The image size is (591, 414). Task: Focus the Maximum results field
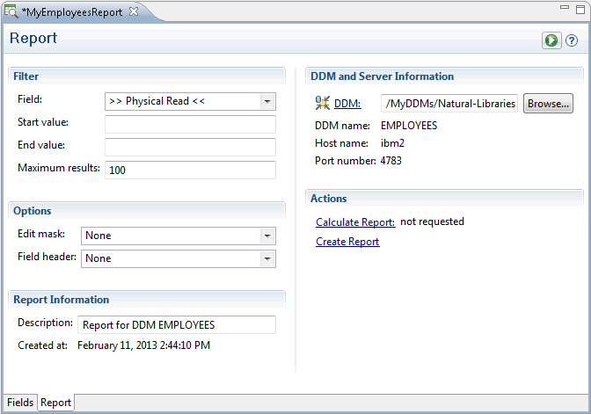190,170
